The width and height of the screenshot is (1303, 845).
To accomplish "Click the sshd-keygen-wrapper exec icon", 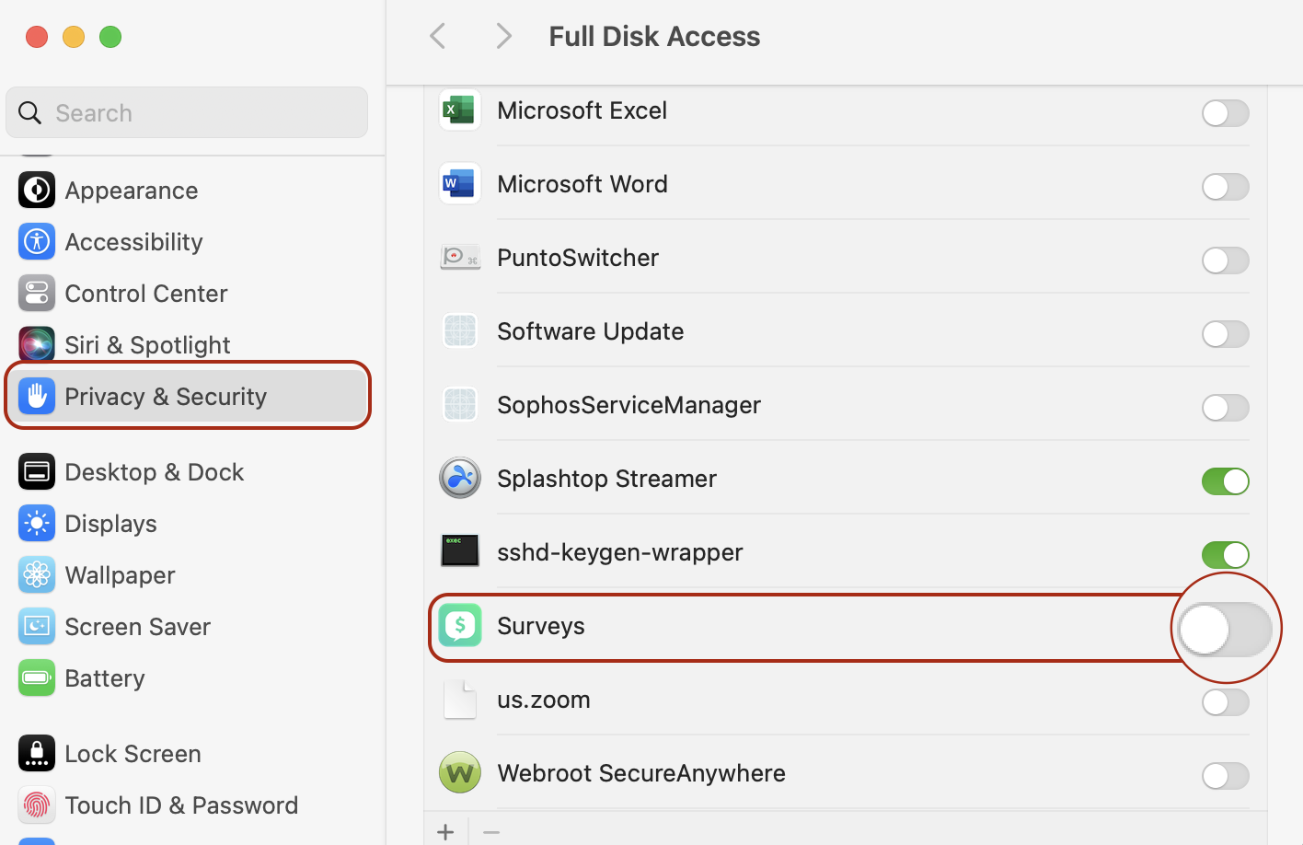I will coord(459,551).
